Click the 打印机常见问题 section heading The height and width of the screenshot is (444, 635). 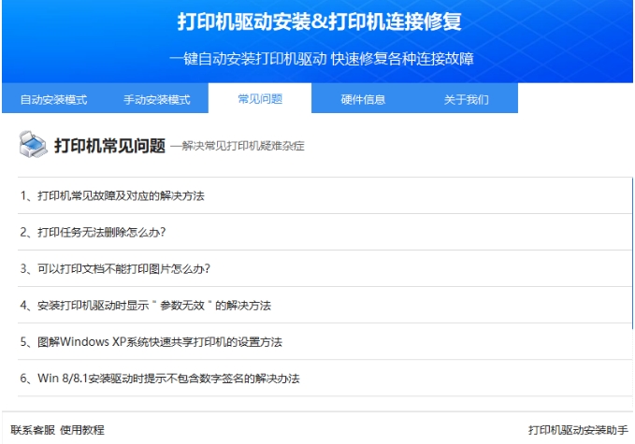pos(109,146)
